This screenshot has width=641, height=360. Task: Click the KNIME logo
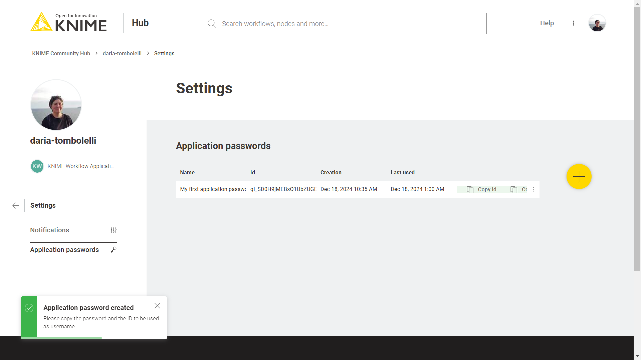click(68, 23)
